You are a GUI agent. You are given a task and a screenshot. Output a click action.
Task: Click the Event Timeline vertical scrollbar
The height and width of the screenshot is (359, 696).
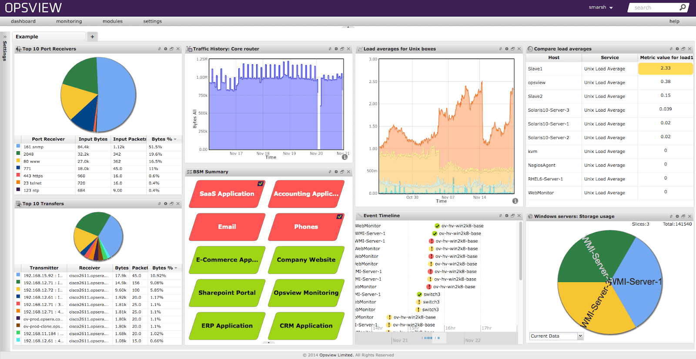click(520, 252)
